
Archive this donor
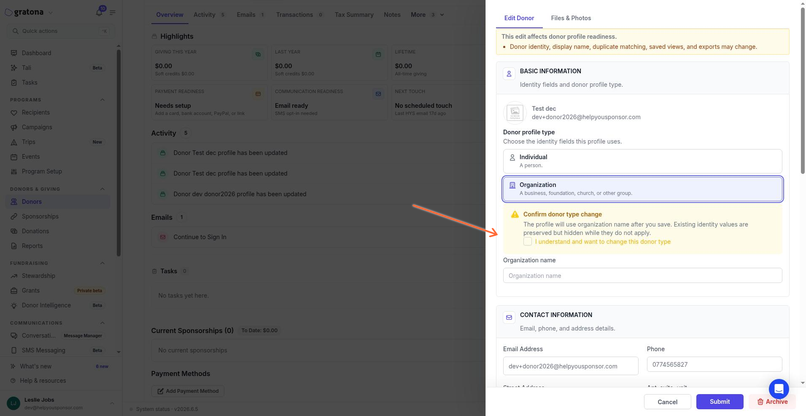coord(772,402)
